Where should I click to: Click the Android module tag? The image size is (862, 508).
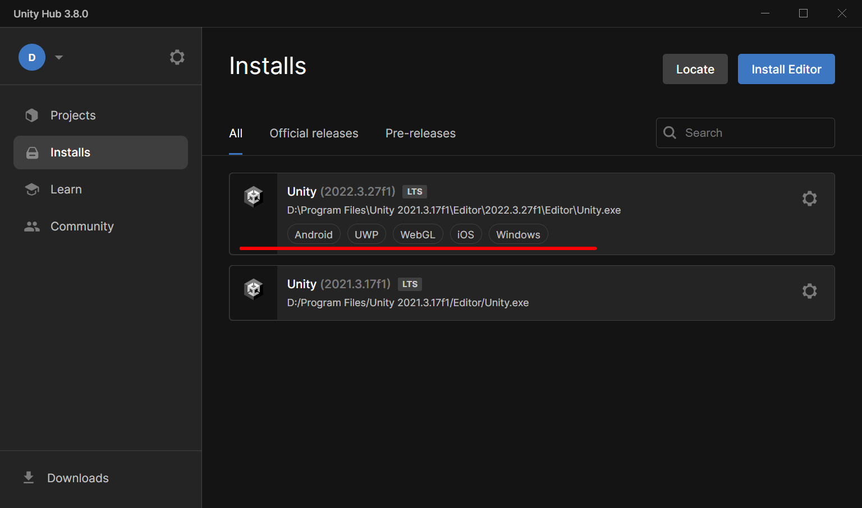[x=314, y=234]
